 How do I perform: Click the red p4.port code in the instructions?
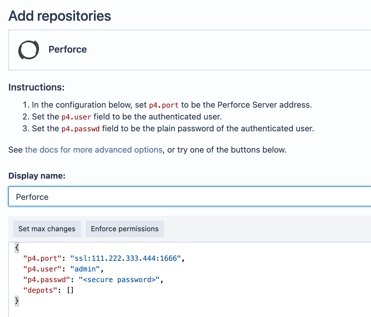tap(164, 105)
